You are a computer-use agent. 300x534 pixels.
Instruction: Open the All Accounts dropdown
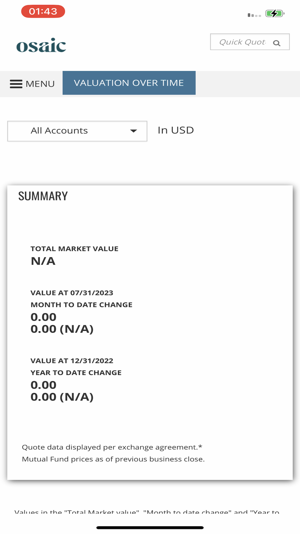click(77, 131)
